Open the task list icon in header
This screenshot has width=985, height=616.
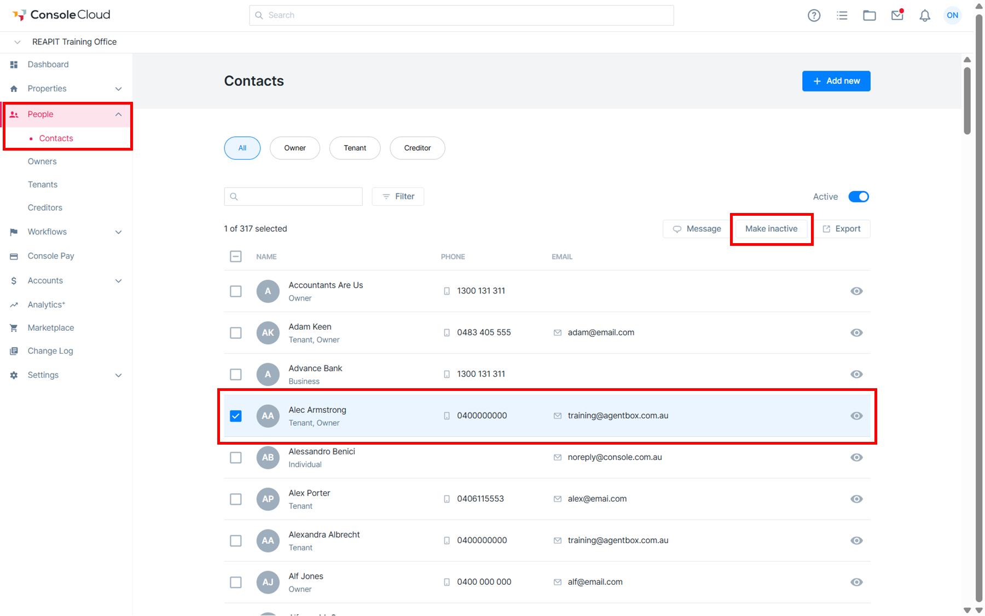(842, 15)
